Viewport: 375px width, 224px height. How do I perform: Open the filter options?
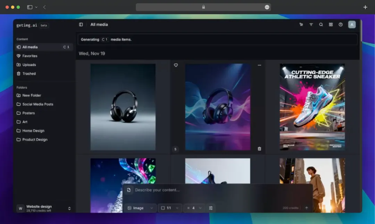311,25
